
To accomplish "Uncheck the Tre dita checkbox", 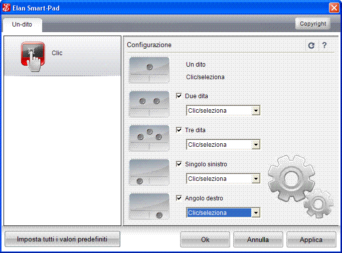I will pos(179,130).
